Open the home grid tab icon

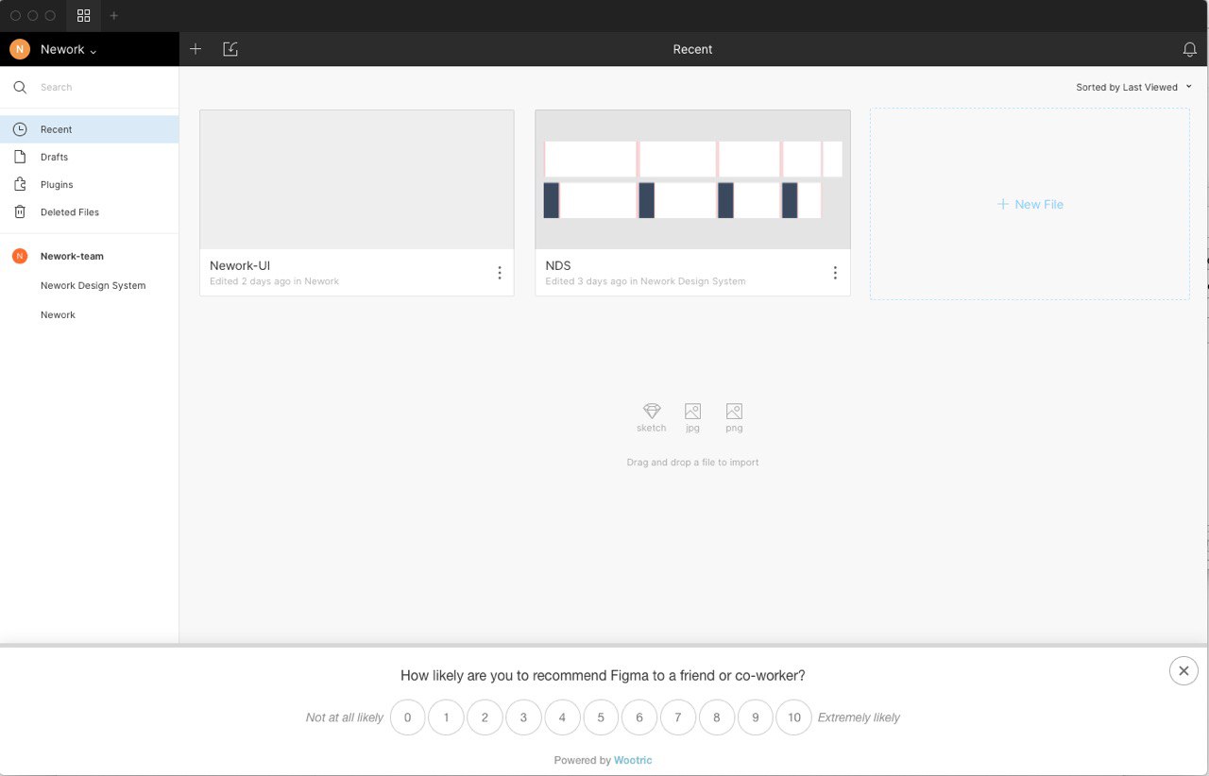click(x=84, y=16)
